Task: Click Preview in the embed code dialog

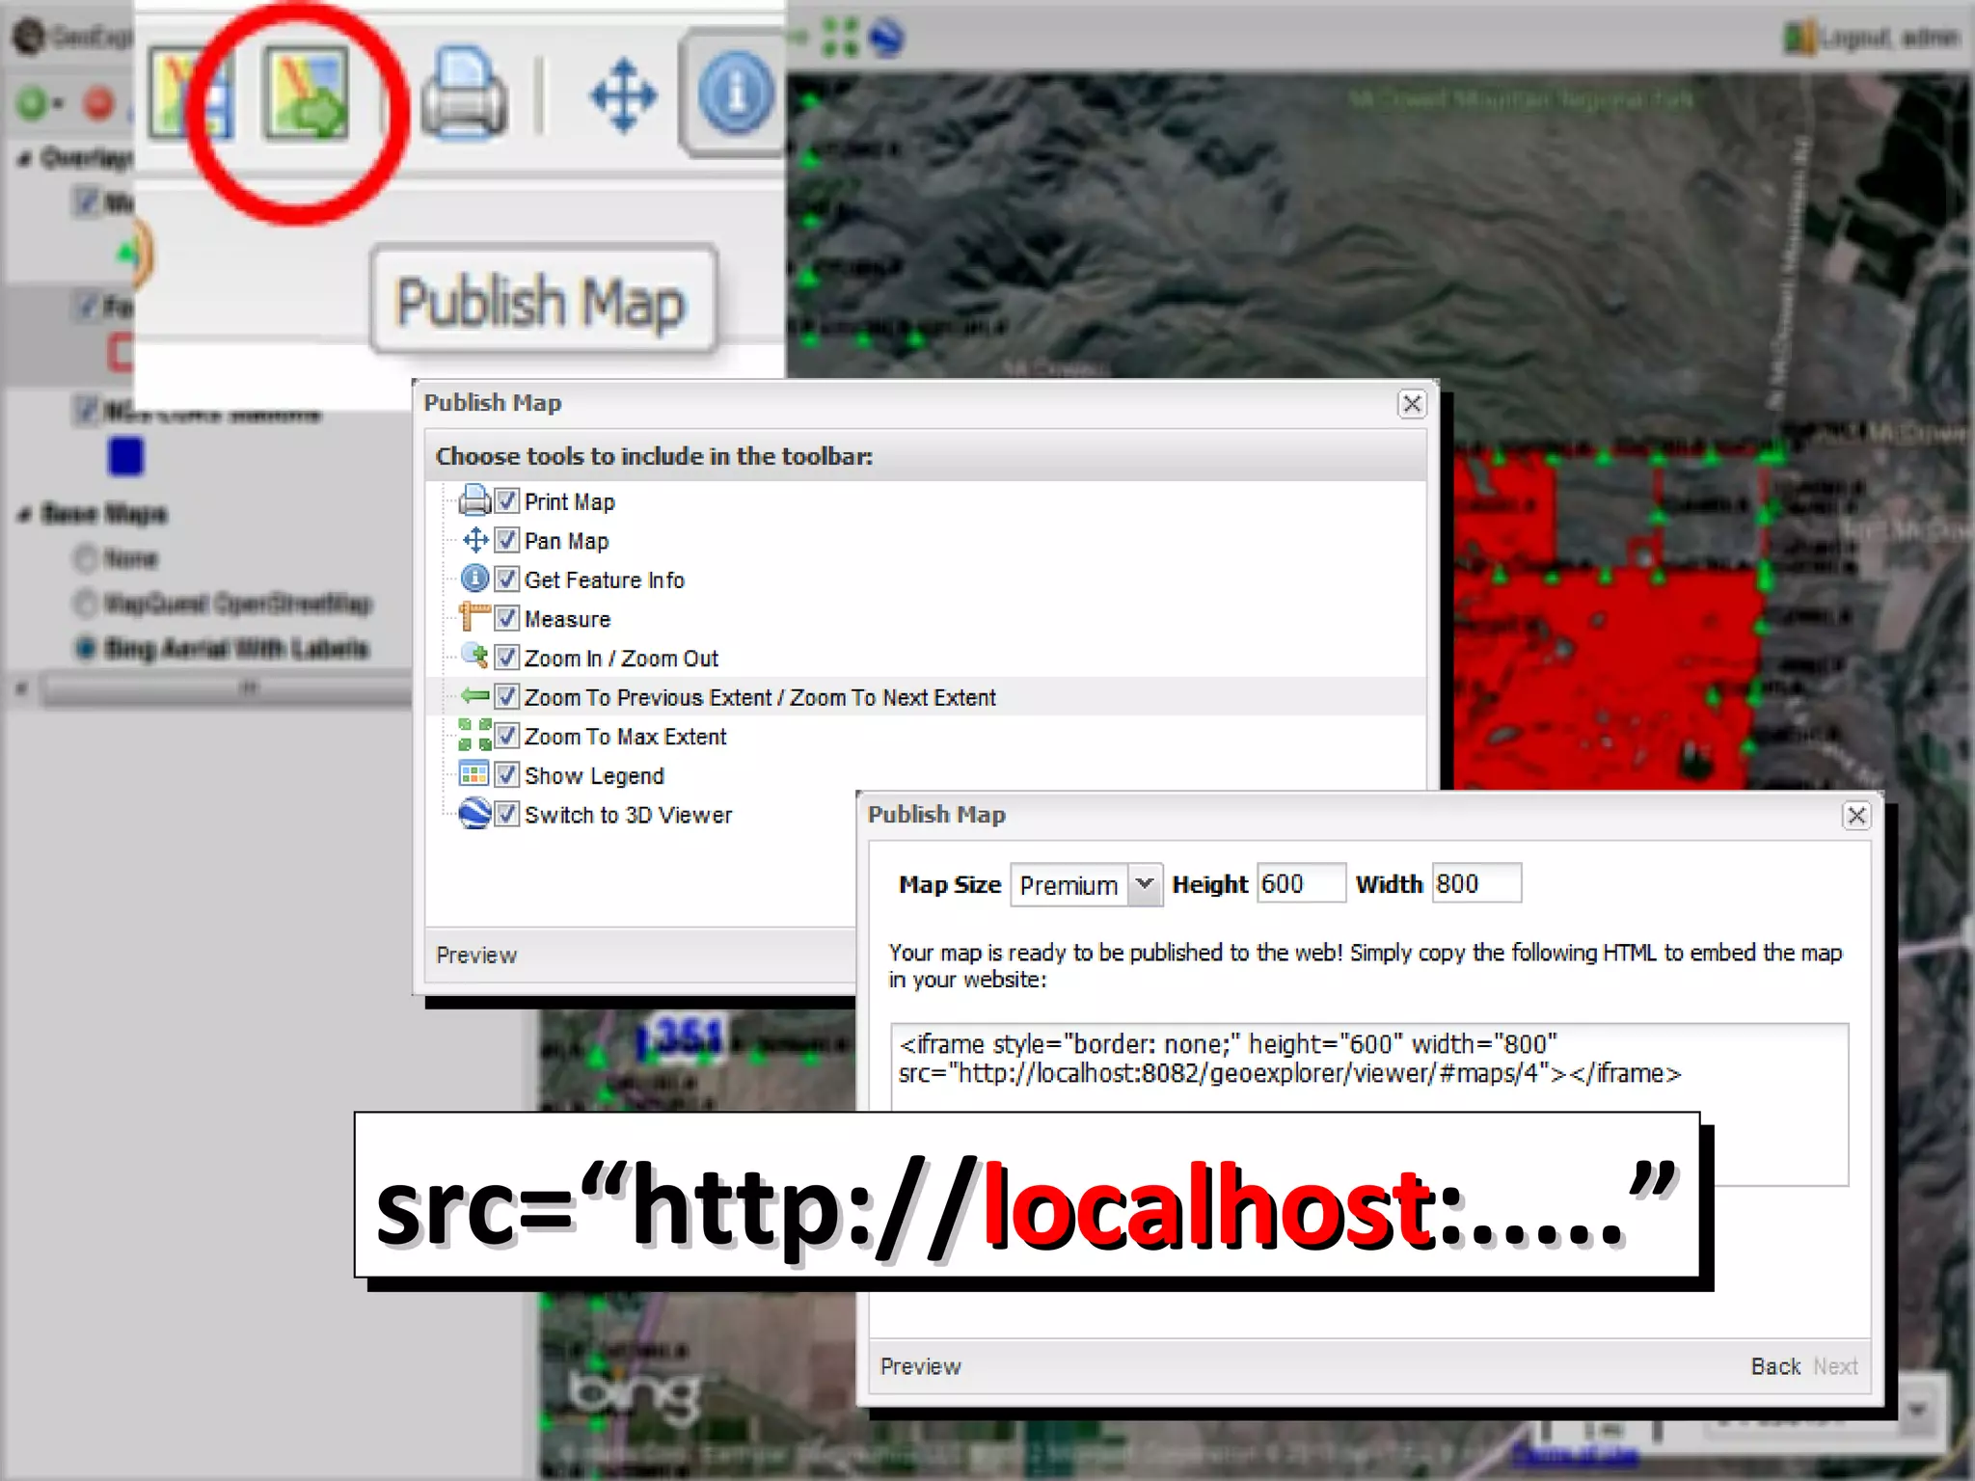Action: (921, 1366)
